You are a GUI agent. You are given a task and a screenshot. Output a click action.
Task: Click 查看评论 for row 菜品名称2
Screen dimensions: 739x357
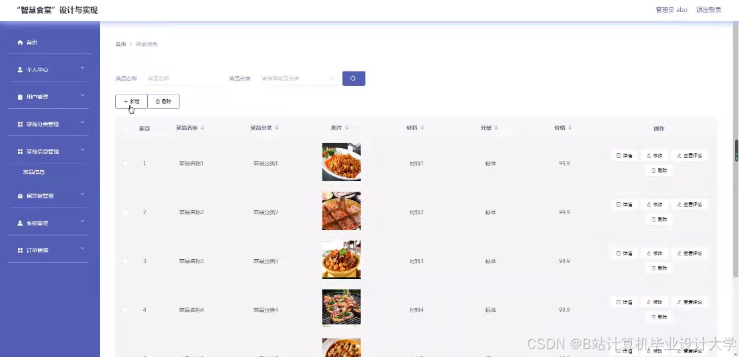point(689,204)
